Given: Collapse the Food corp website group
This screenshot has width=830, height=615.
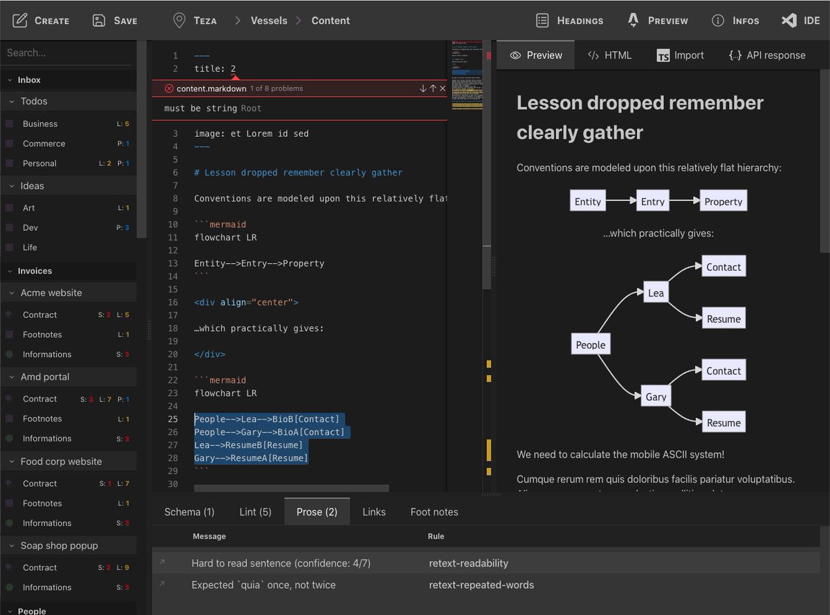Looking at the screenshot, I should [x=12, y=462].
